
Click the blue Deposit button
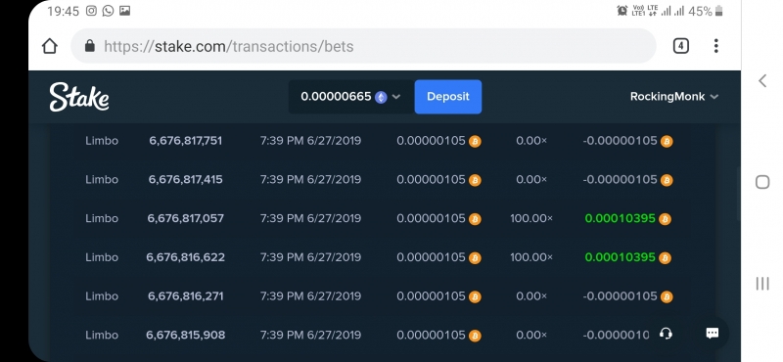(x=448, y=96)
